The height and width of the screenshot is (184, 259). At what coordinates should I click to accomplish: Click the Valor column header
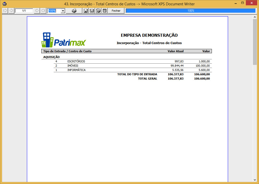click(206, 51)
